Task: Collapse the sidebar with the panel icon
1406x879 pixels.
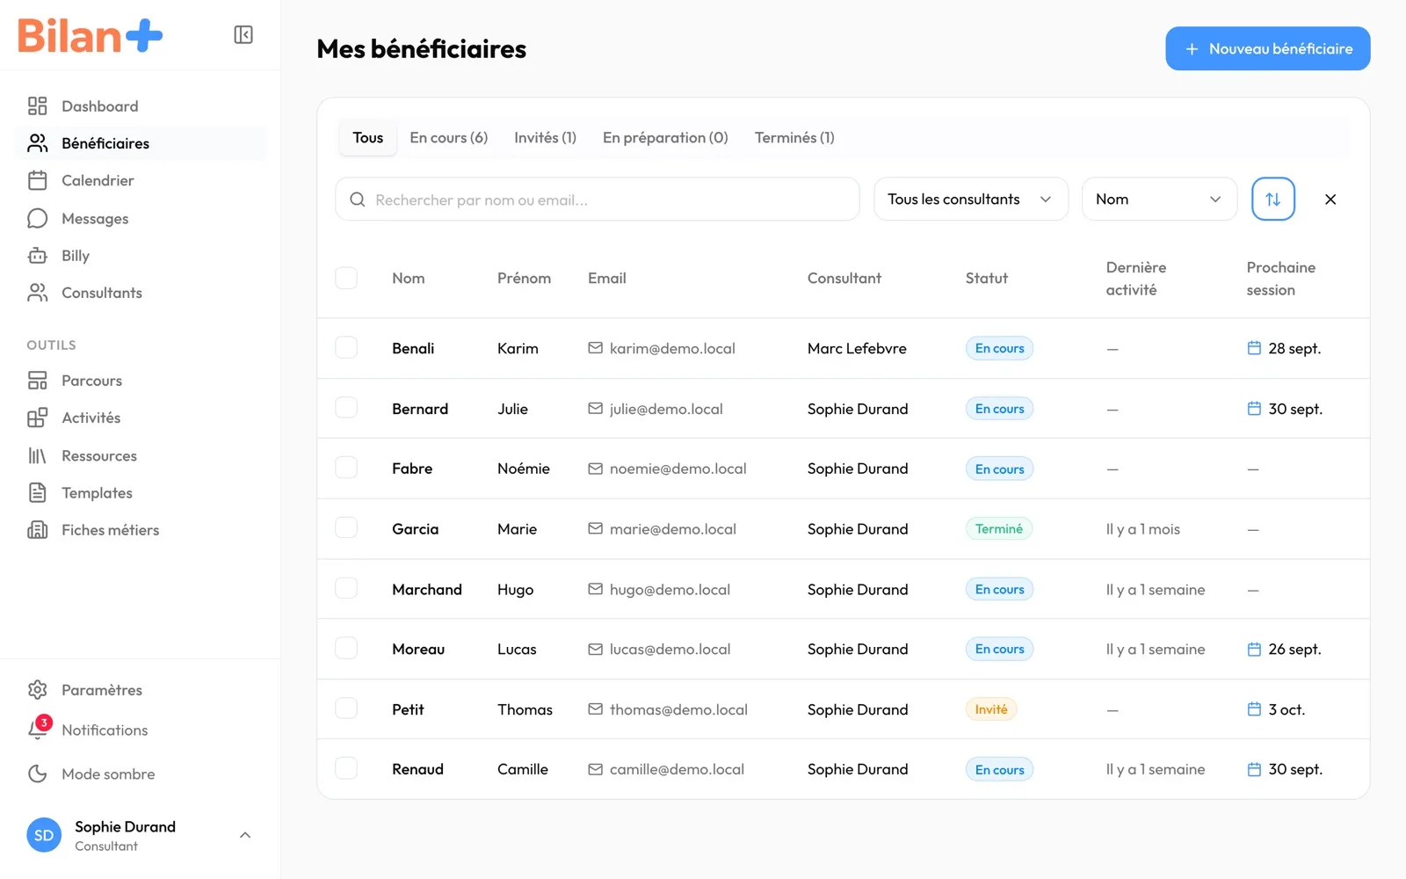Action: click(243, 34)
